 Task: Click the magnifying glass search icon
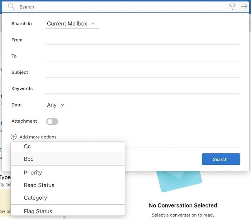(11, 7)
